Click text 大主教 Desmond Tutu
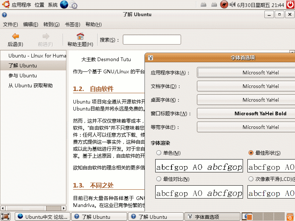Screen dimensions: 295x221 click(106, 59)
